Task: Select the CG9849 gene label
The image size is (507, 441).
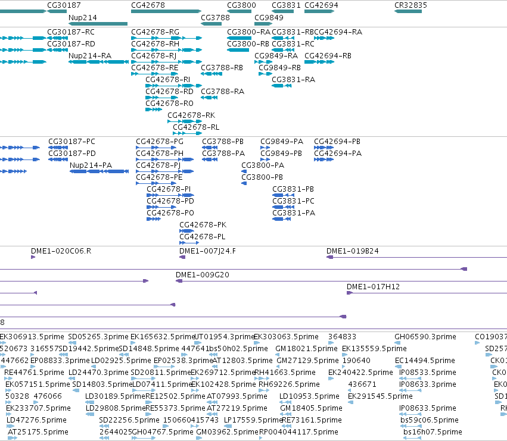Action: (x=269, y=17)
